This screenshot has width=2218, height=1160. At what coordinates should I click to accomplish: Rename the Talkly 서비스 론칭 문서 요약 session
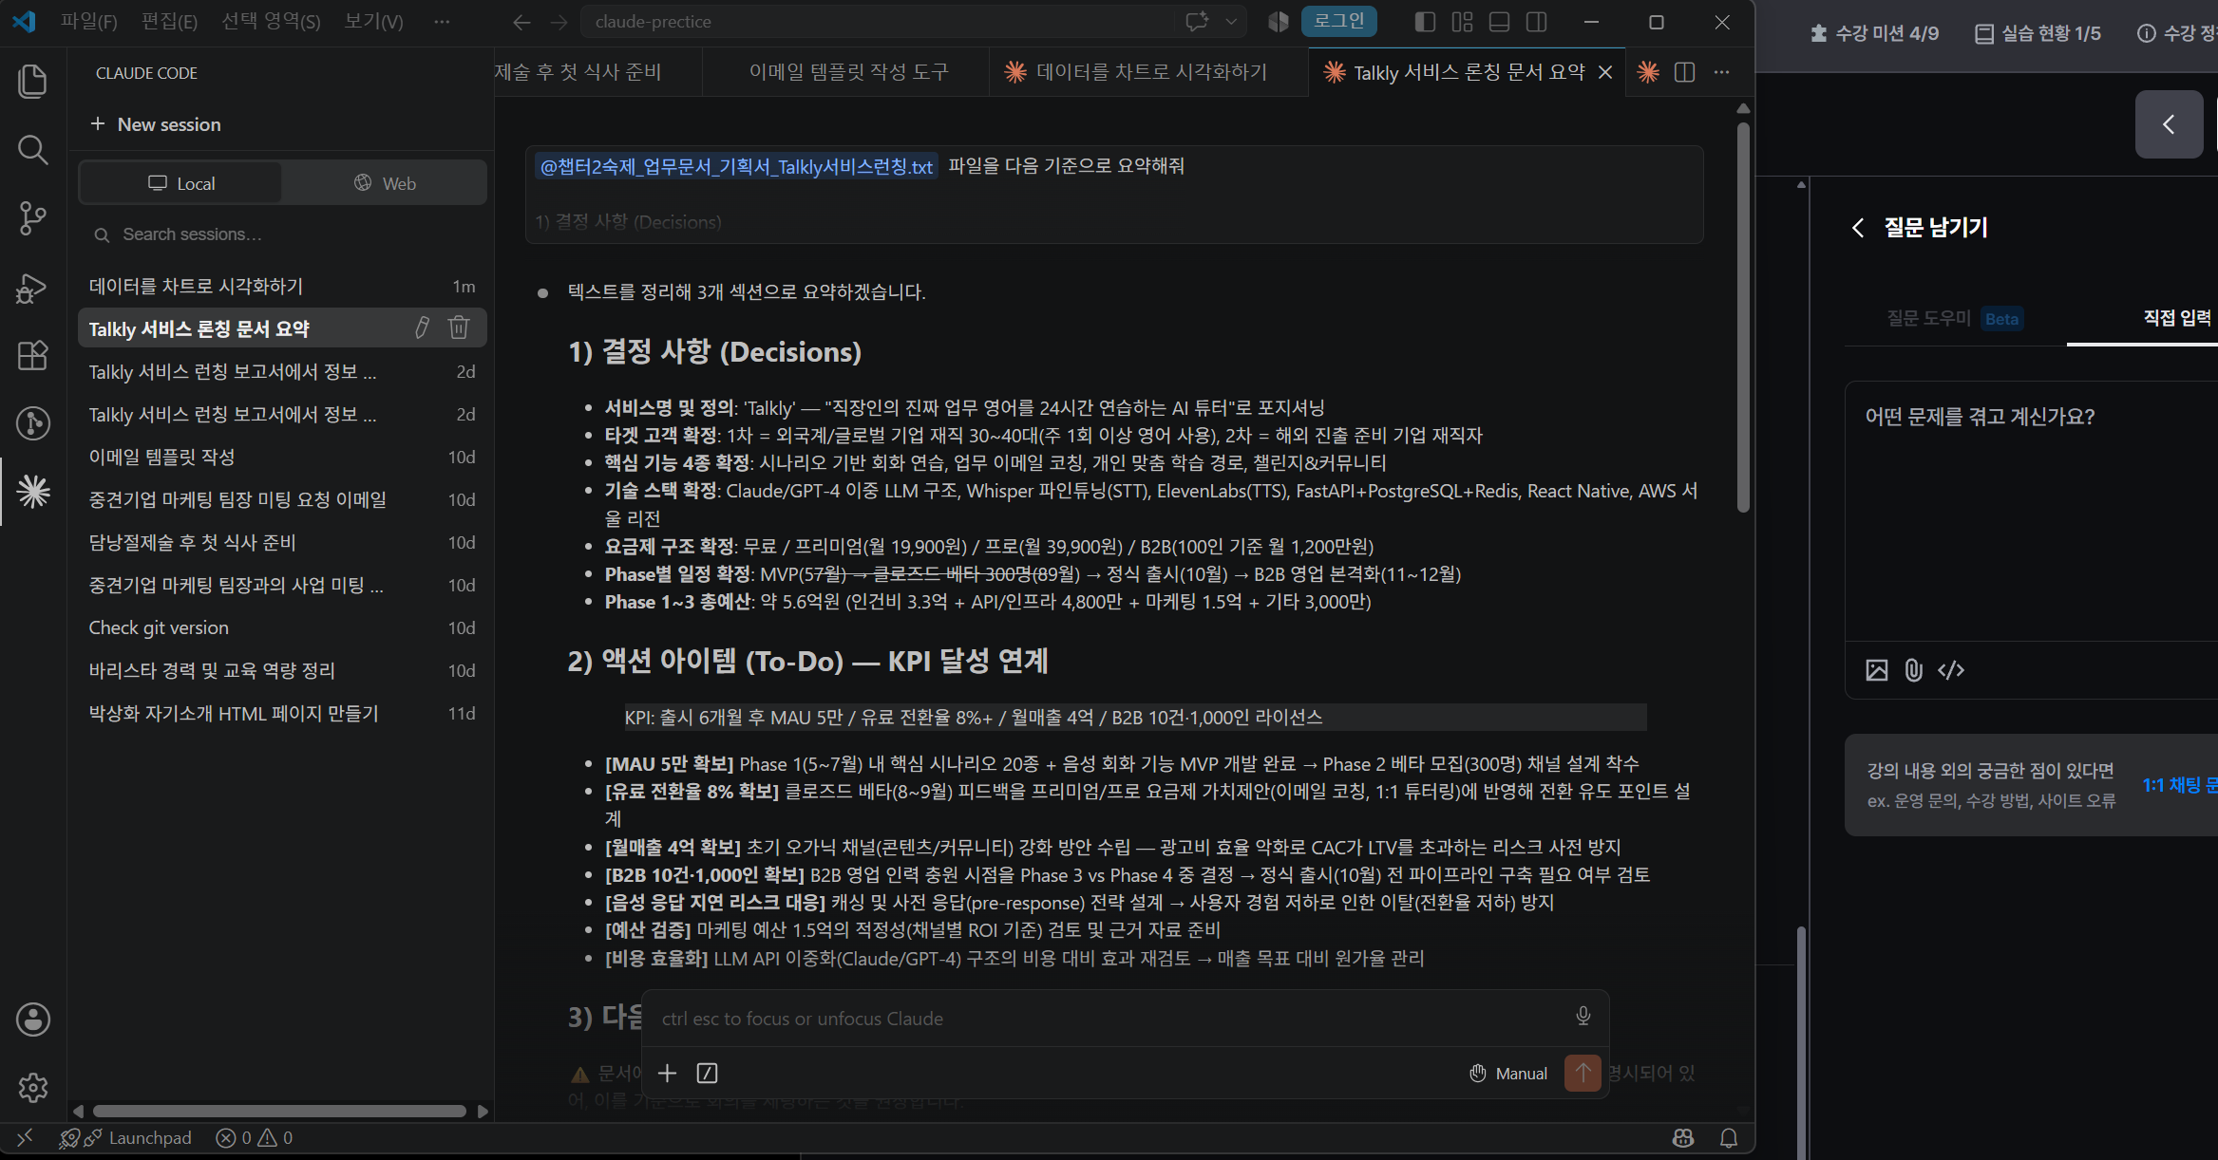point(423,328)
